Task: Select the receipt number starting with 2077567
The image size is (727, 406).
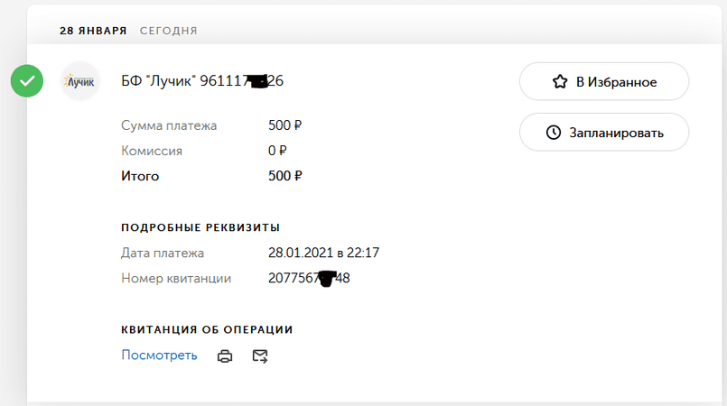Action: tap(309, 278)
